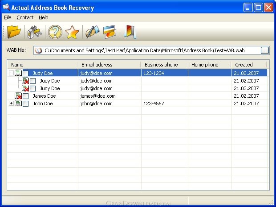
Task: Tick the John Doe checkbox
Action: pyautogui.click(x=25, y=103)
